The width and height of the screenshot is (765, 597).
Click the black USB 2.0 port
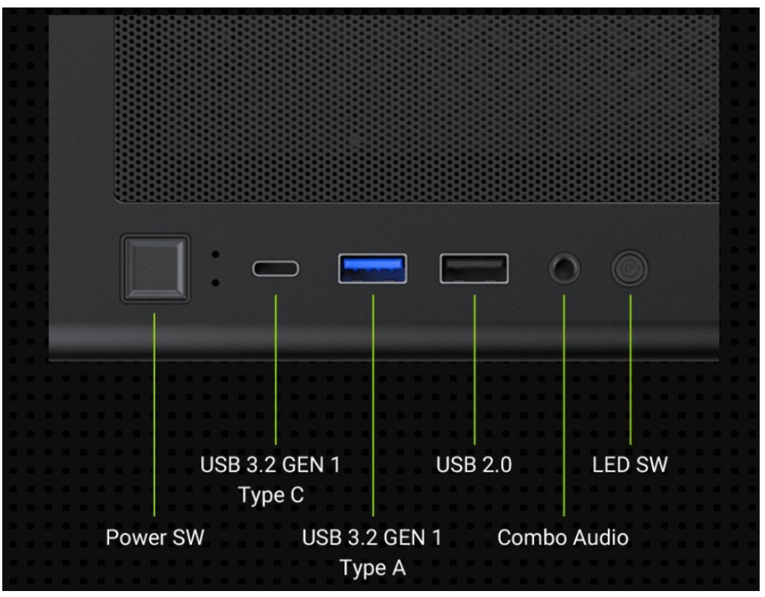click(x=474, y=269)
